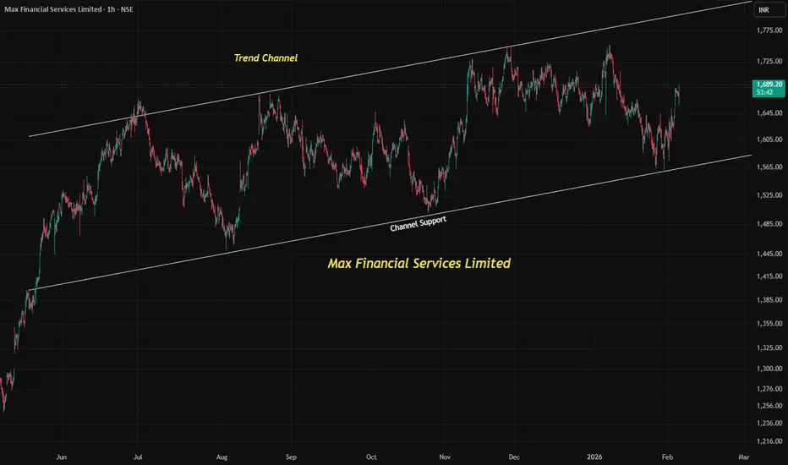Image resolution: width=788 pixels, height=465 pixels.
Task: Click the 1,725.00 price axis label
Action: pyautogui.click(x=769, y=62)
